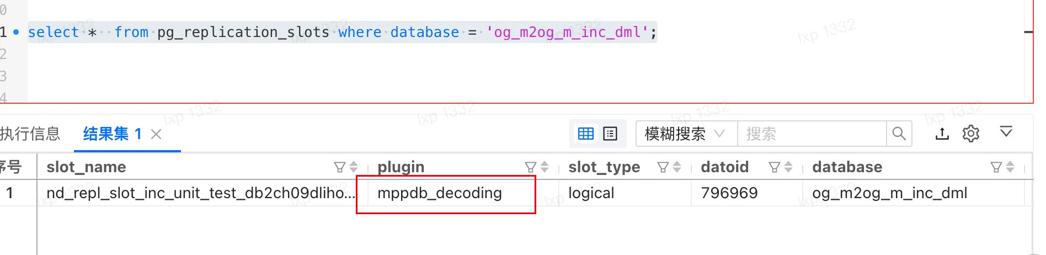1046x255 pixels.
Task: Sort the slot_name column
Action: pos(354,167)
